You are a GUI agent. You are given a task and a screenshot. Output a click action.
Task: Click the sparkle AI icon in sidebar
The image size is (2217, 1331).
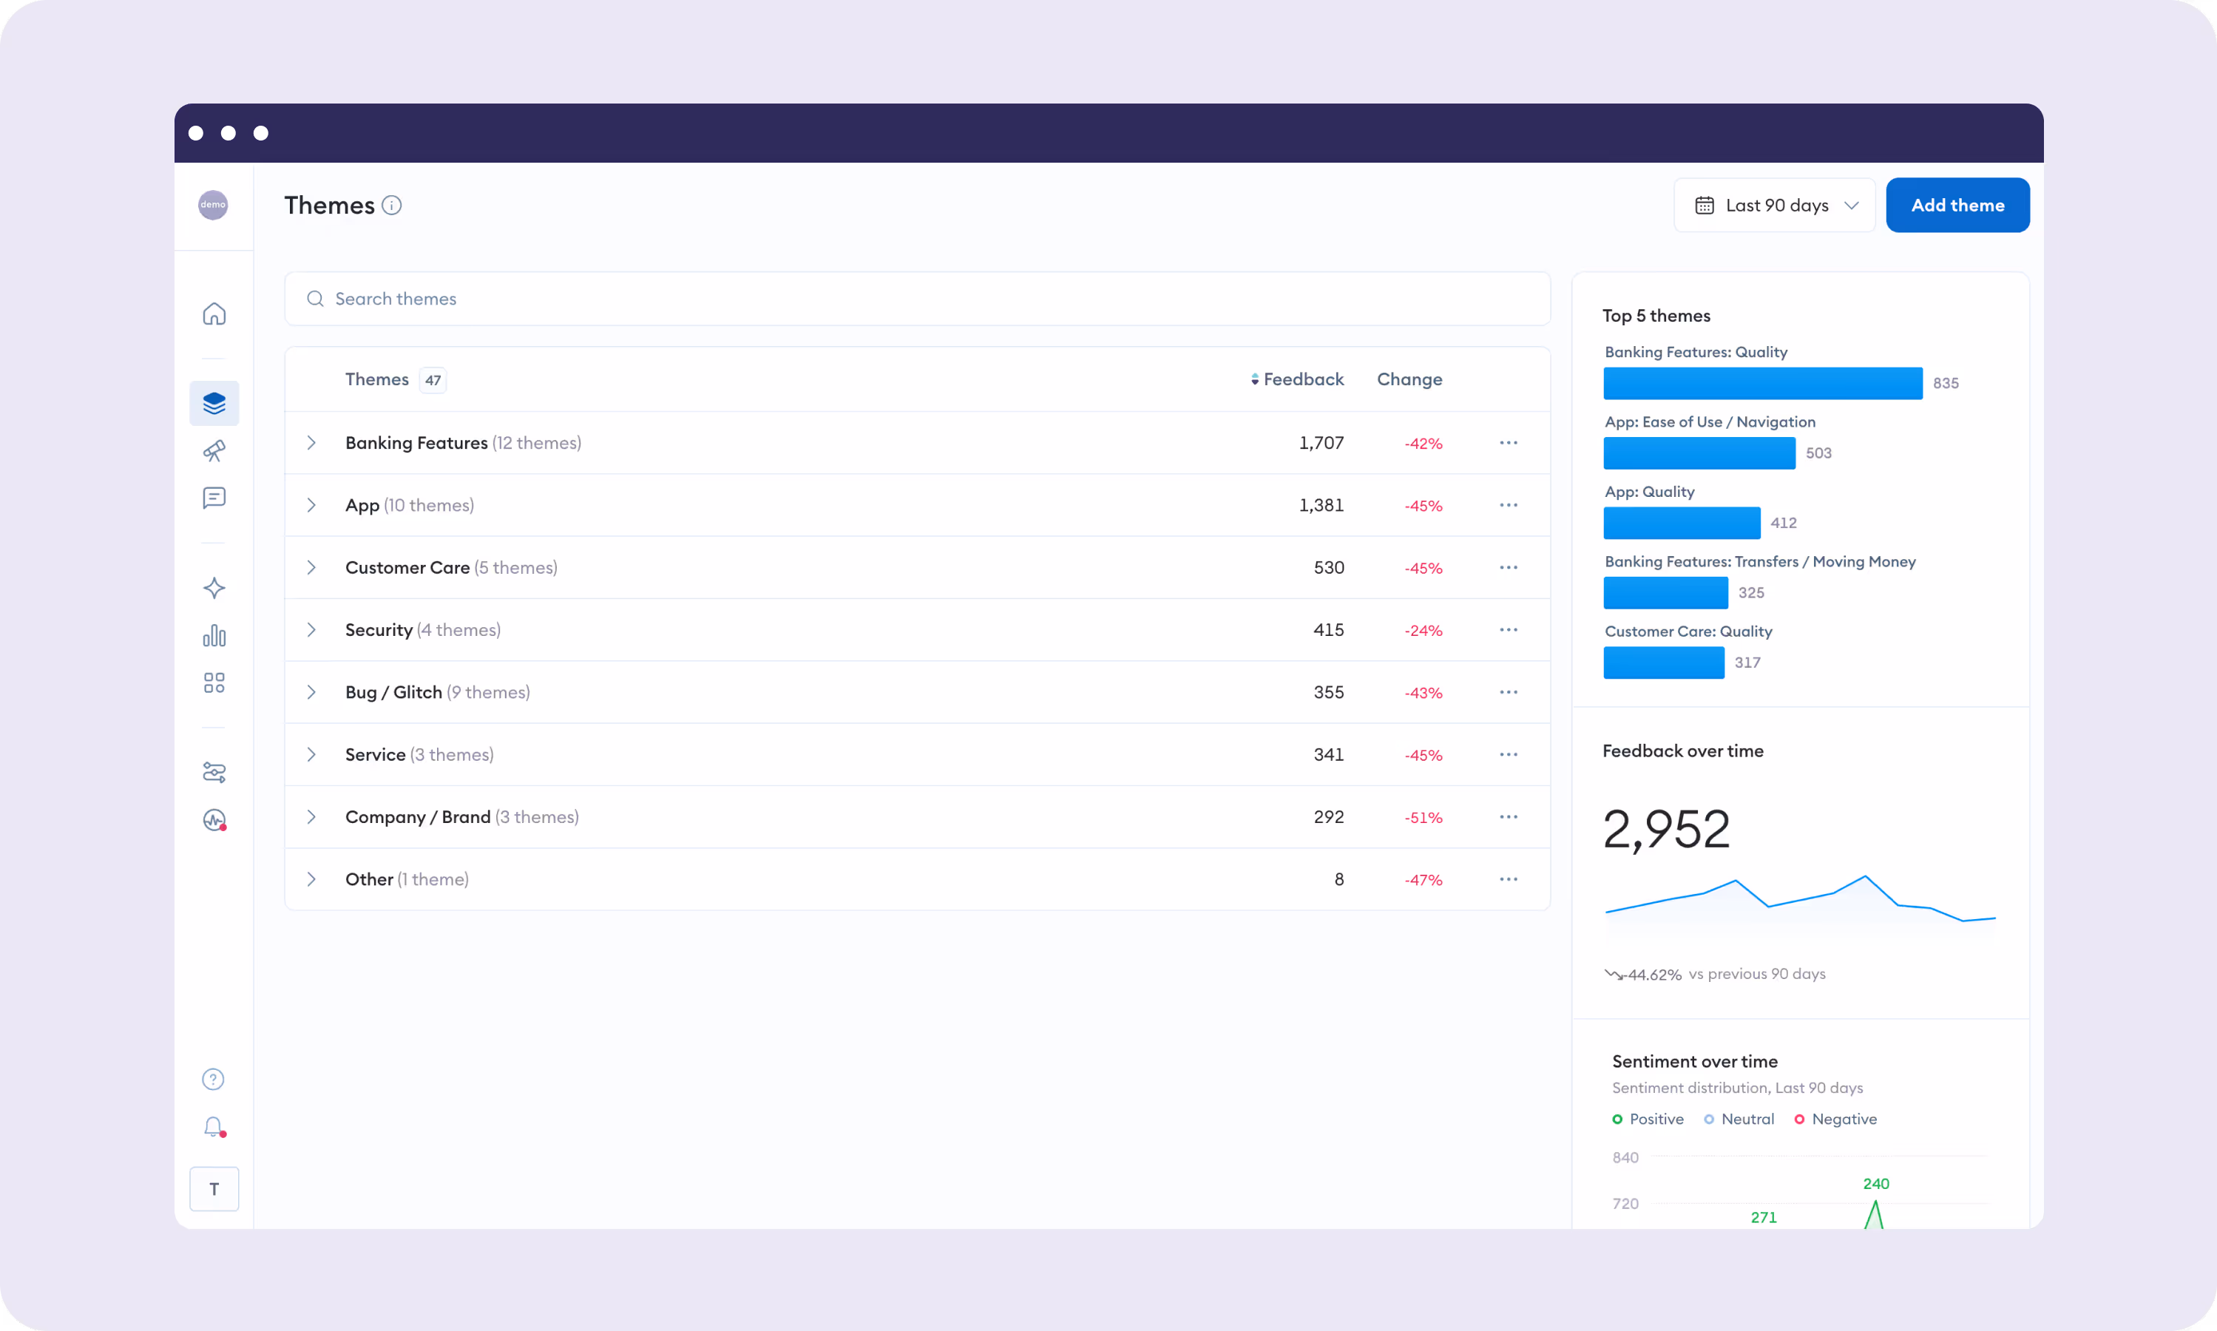pos(214,589)
